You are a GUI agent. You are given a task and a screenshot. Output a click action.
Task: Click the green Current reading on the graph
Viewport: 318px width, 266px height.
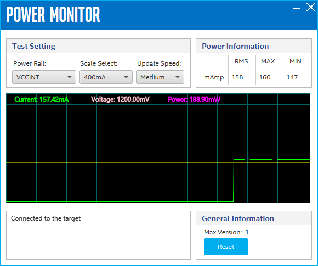(x=42, y=100)
